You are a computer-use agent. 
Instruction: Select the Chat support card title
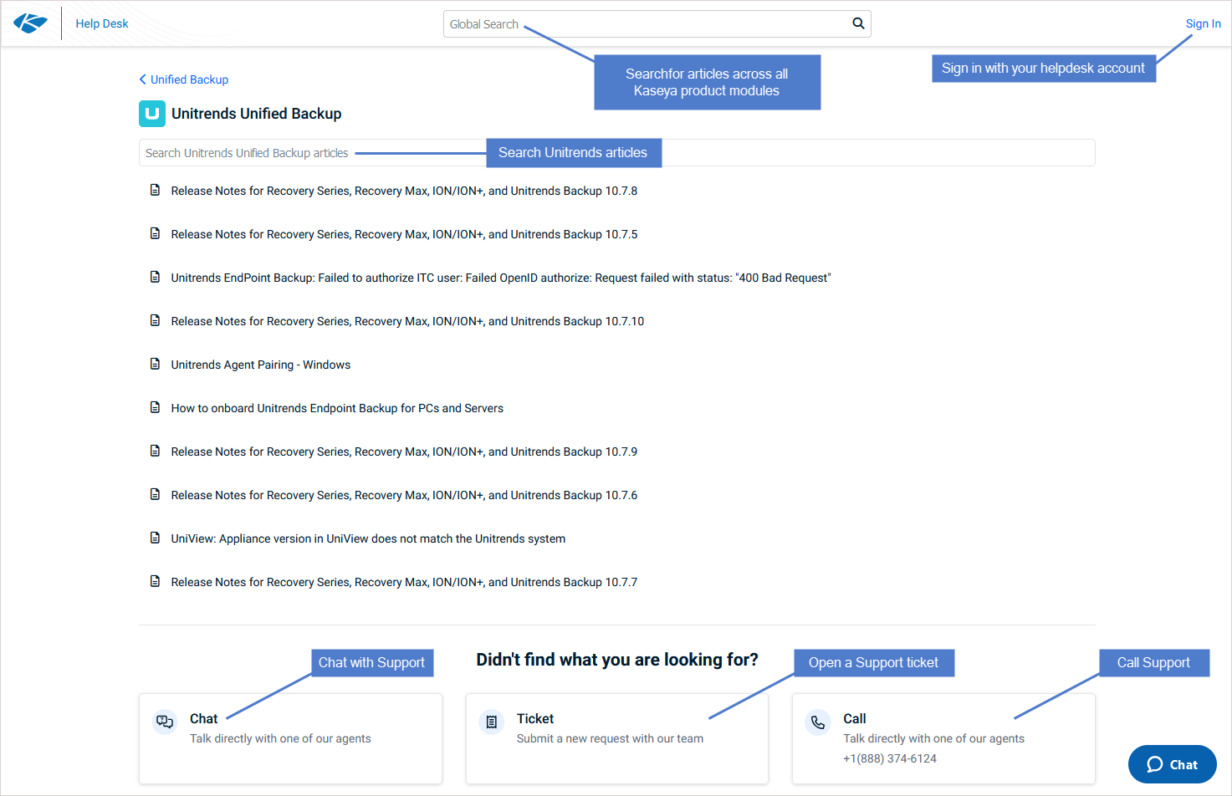[x=203, y=719]
